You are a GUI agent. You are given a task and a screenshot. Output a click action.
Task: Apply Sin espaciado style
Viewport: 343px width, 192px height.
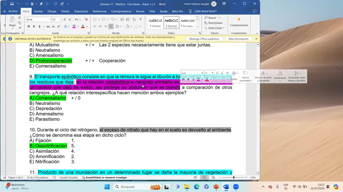point(187,23)
